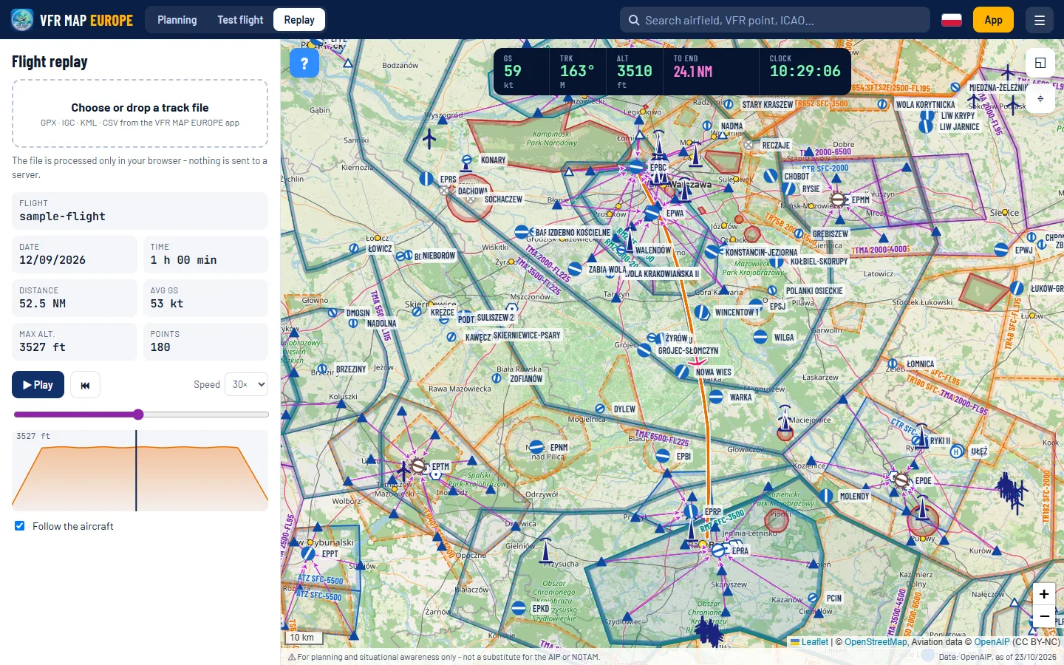The image size is (1064, 665).
Task: Click the EPPT airfield marker
Action: click(308, 553)
